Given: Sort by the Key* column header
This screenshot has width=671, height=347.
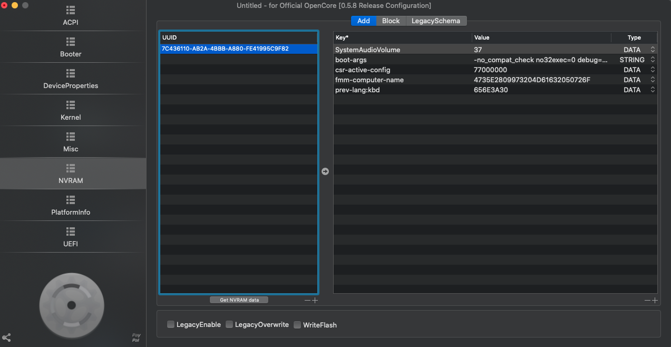Looking at the screenshot, I should (403, 37).
